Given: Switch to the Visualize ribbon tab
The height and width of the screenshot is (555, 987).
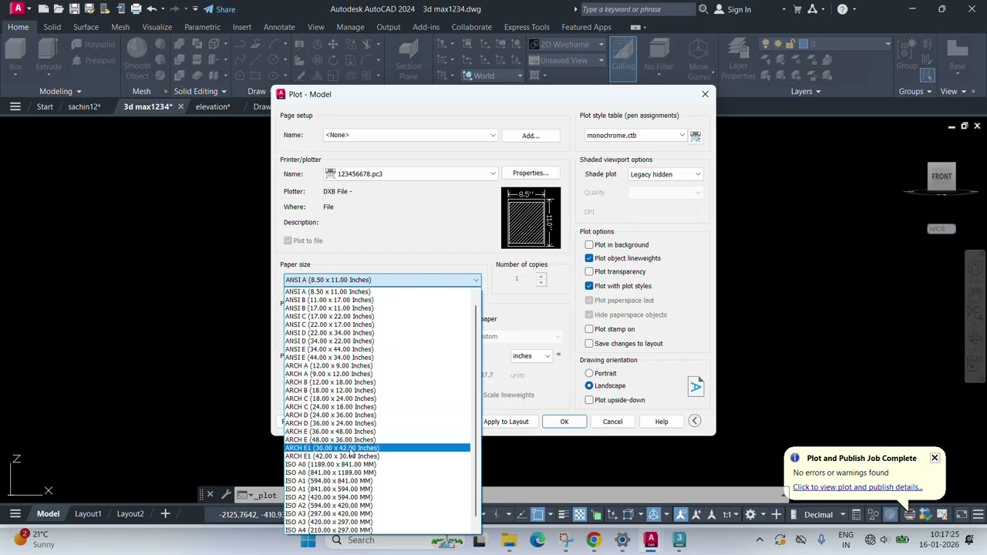Looking at the screenshot, I should (x=157, y=27).
